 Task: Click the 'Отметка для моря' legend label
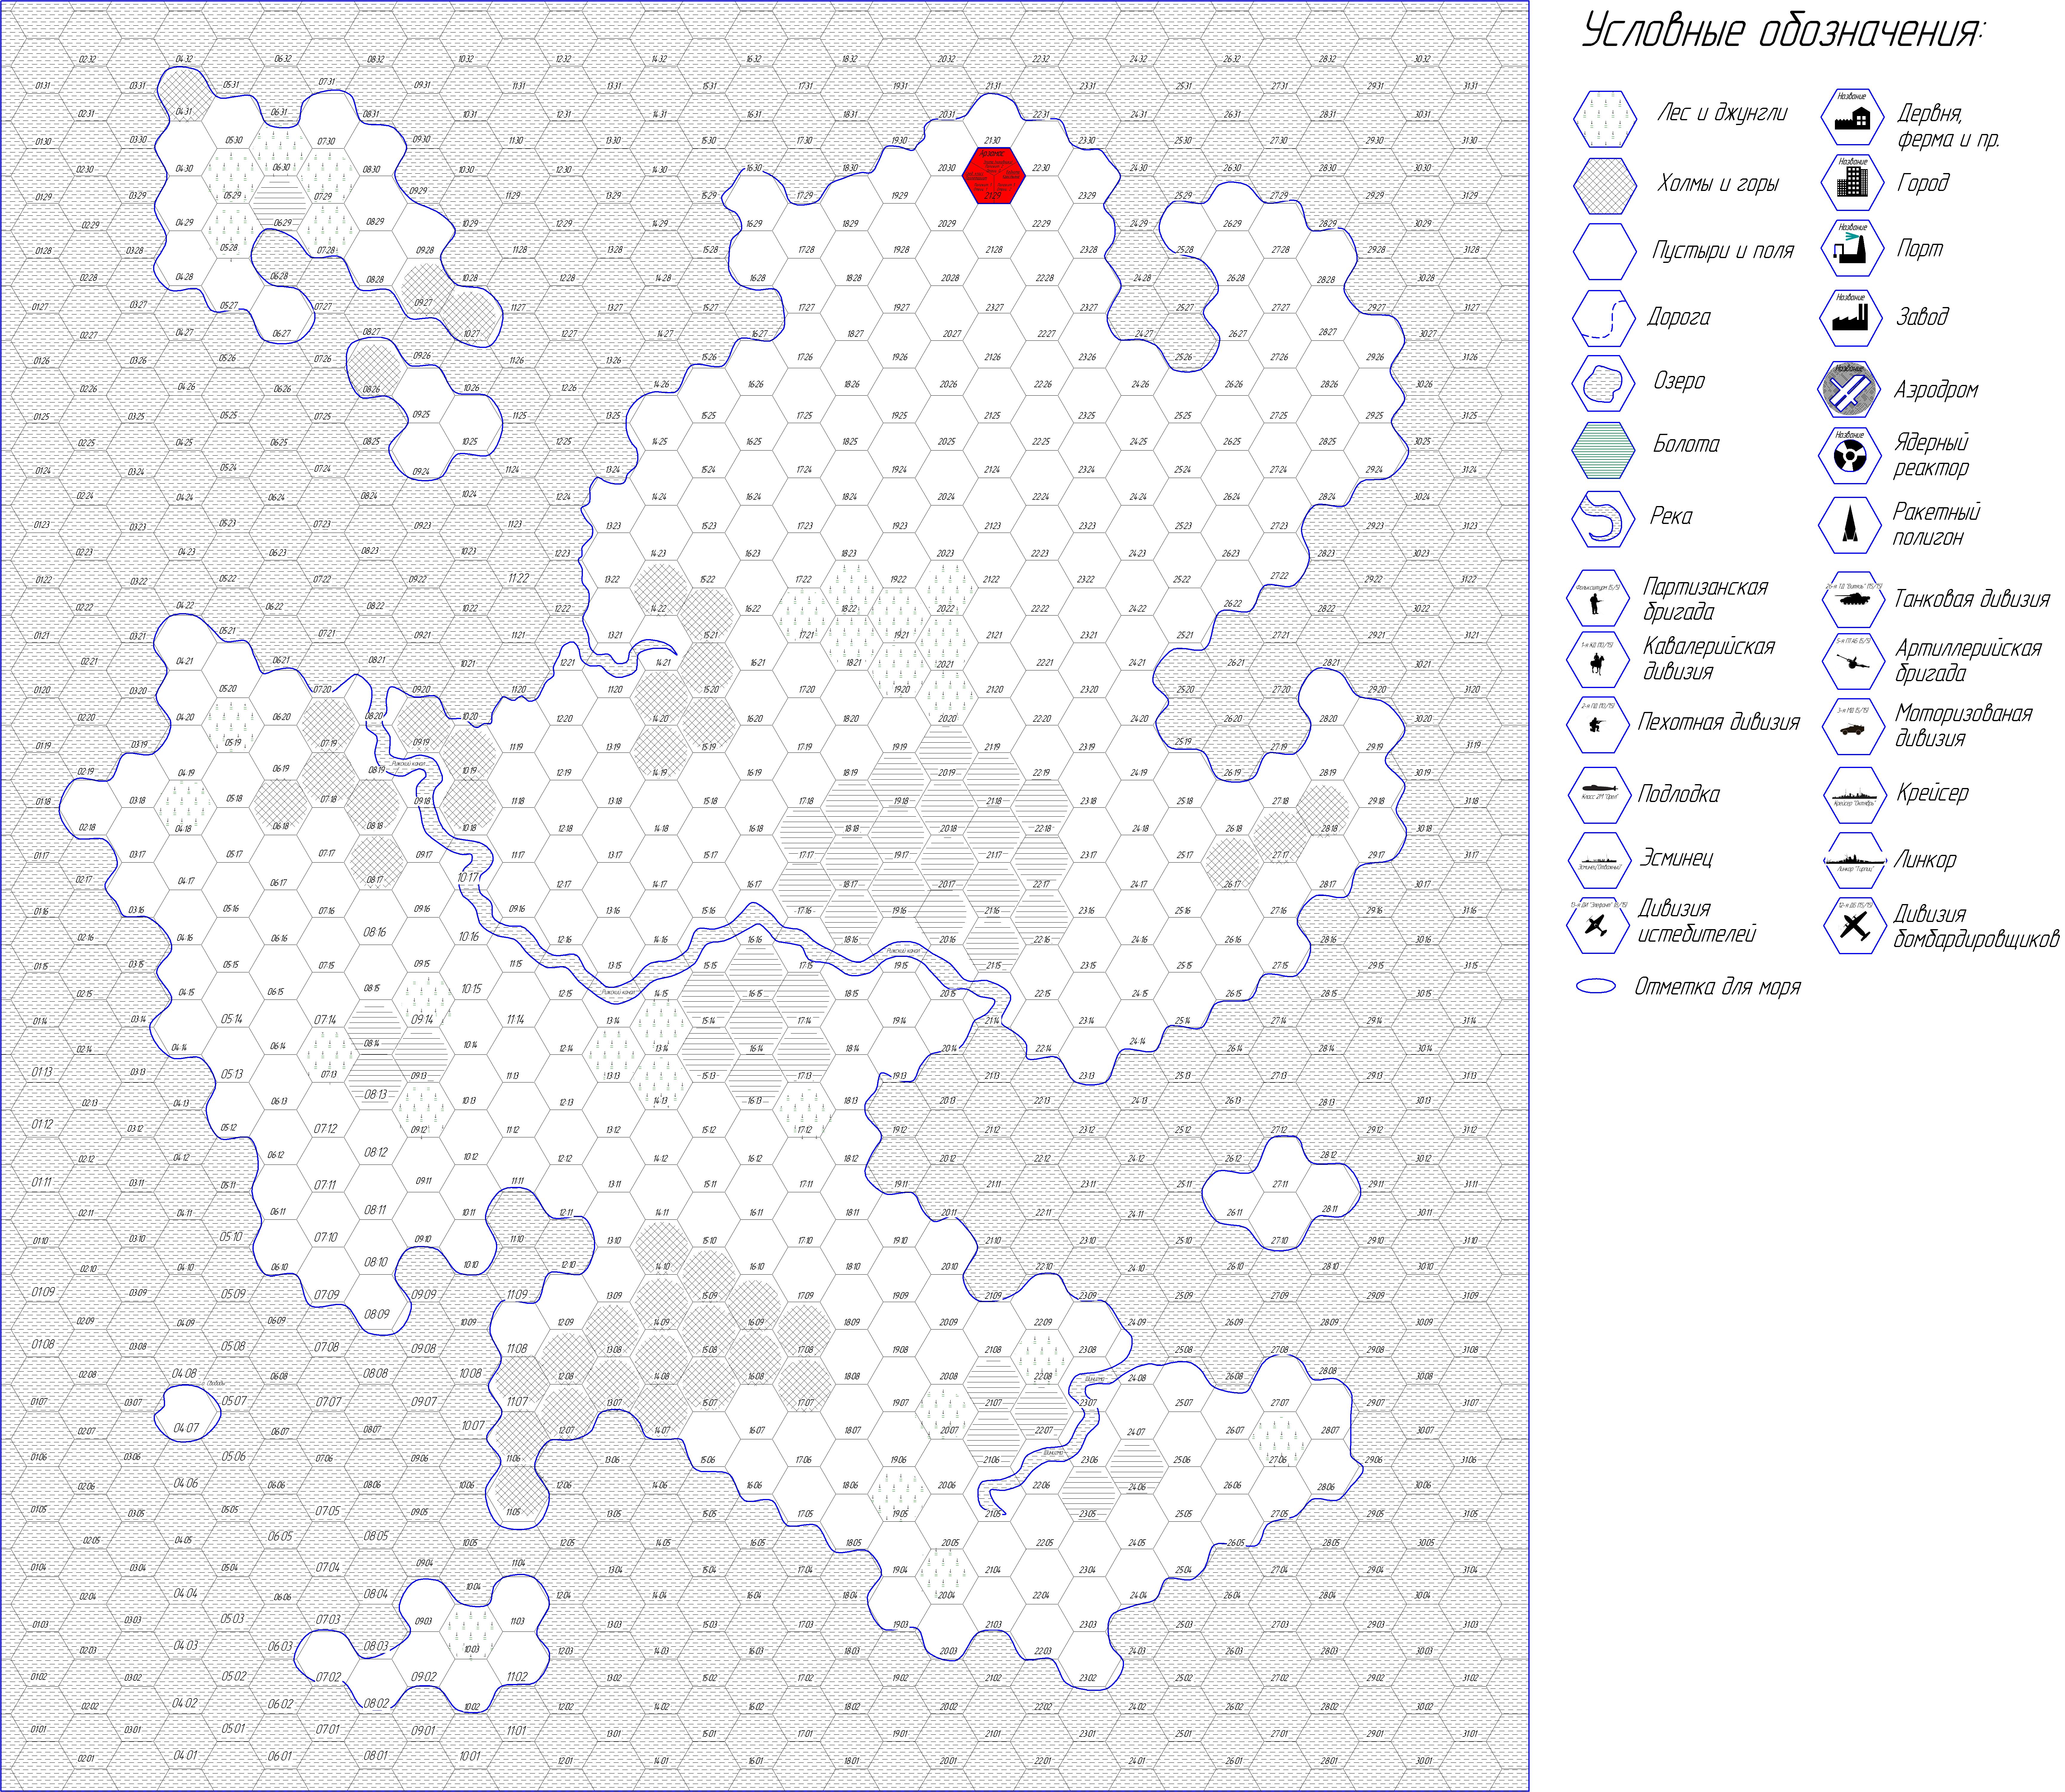[x=1718, y=987]
